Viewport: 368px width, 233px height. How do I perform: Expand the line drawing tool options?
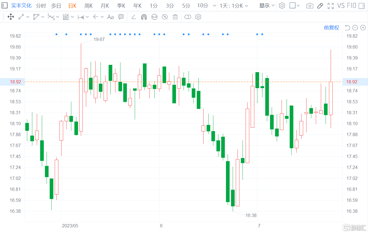click(28, 17)
